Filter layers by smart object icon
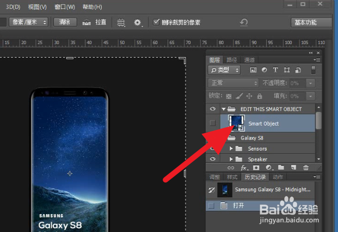This screenshot has height=232, width=338. click(298, 70)
